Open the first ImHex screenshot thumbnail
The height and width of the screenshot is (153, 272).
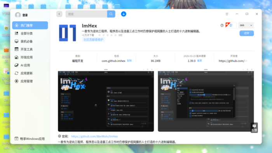pos(106,100)
